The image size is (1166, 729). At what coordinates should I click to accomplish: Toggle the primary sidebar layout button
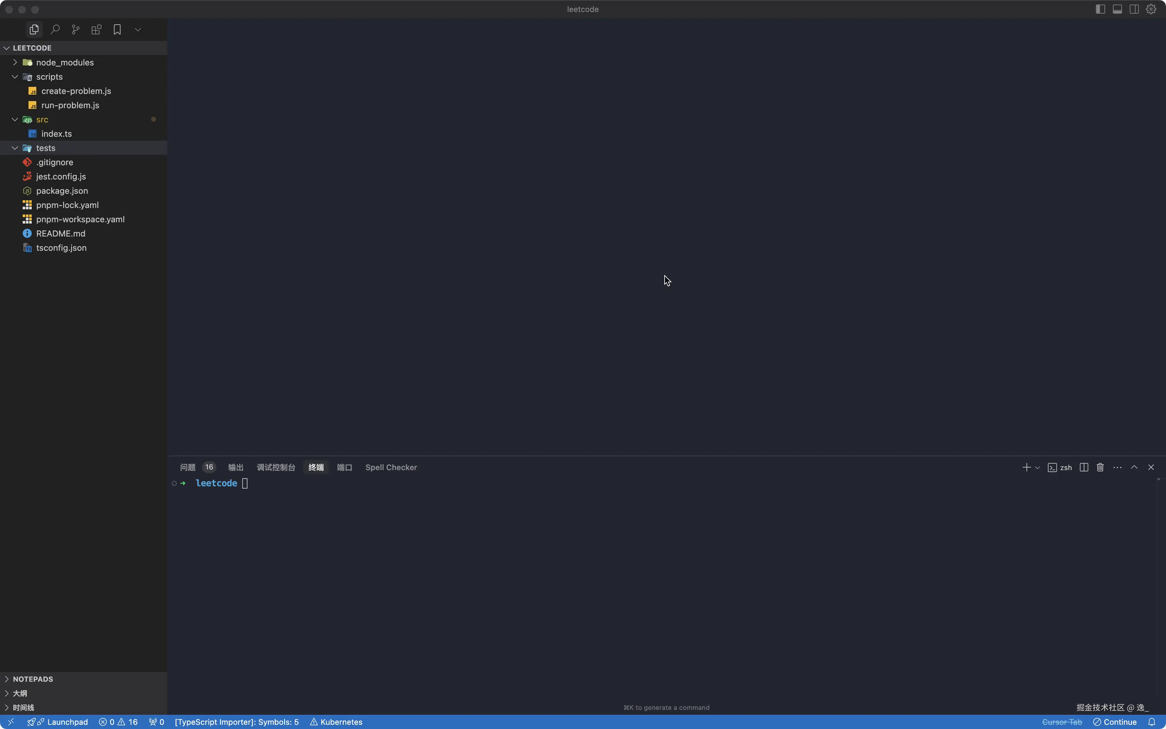1100,9
